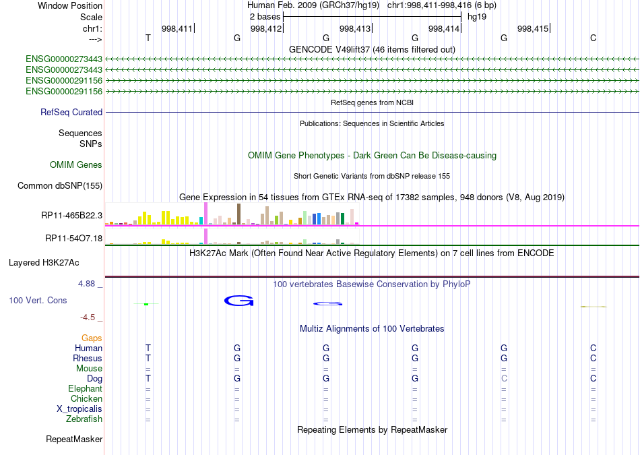Click the tall pink bar in RP11-465B22.3 expression chart
The width and height of the screenshot is (640, 455).
(x=205, y=214)
